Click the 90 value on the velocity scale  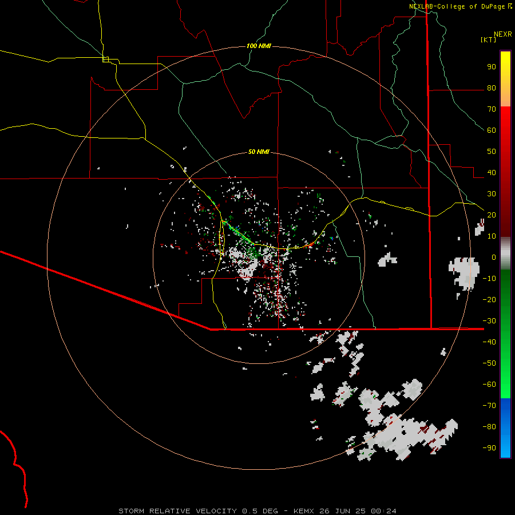[492, 67]
